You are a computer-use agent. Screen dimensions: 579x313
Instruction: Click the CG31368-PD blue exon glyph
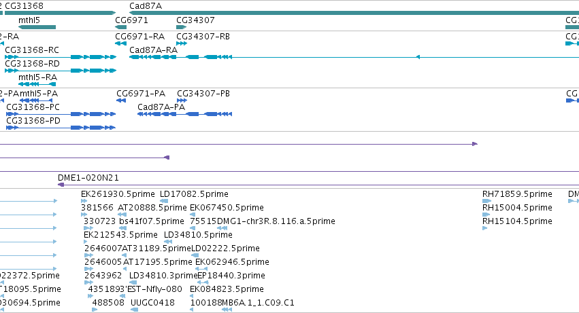61,128
